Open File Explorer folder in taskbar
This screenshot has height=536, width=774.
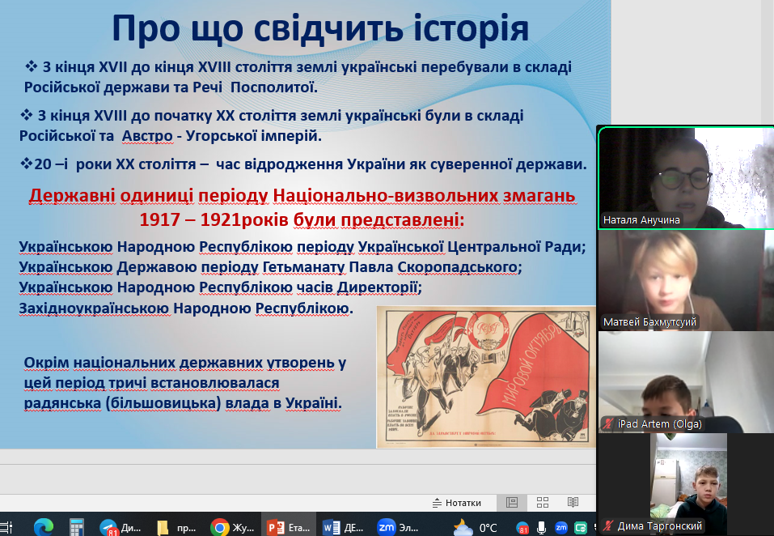coord(176,528)
